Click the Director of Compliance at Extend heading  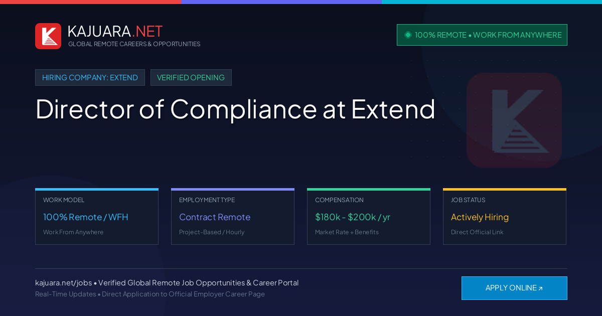[235, 109]
